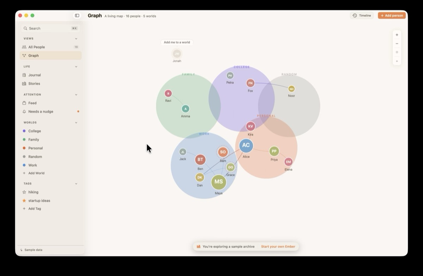
Task: Click Add Tag
Action: [x=50, y=209]
